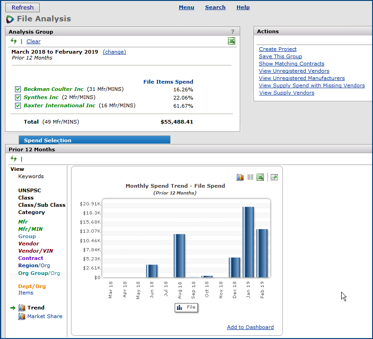Export the chart to Excel
373x339 pixels.
point(260,177)
